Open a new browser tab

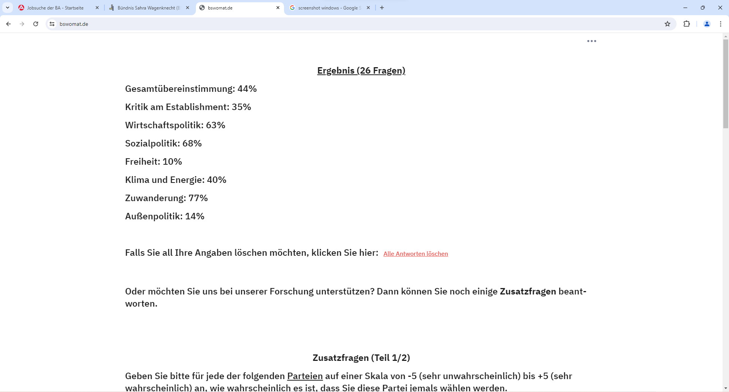pos(382,8)
